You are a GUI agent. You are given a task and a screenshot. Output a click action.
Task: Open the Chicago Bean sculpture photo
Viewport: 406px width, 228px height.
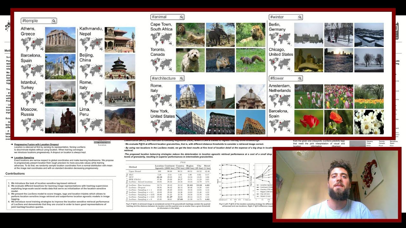(309, 60)
